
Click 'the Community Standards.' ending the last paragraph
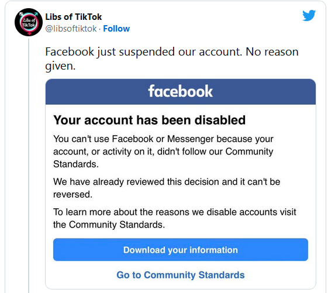click(109, 225)
